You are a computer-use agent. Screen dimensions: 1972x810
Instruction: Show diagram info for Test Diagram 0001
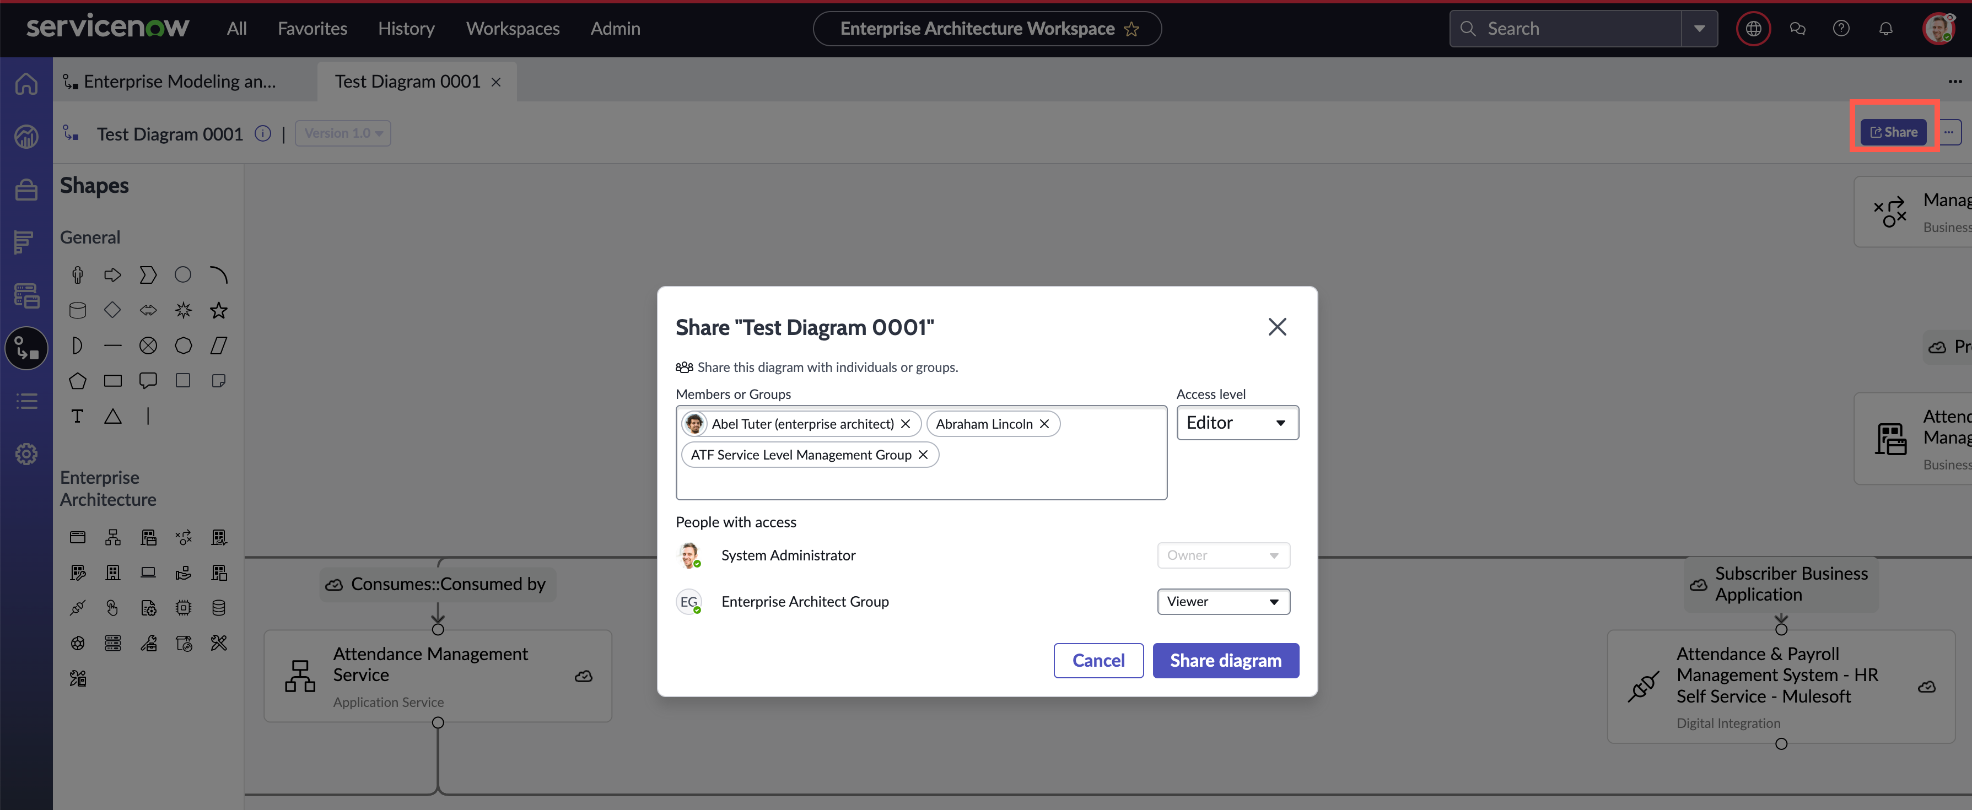pos(262,134)
